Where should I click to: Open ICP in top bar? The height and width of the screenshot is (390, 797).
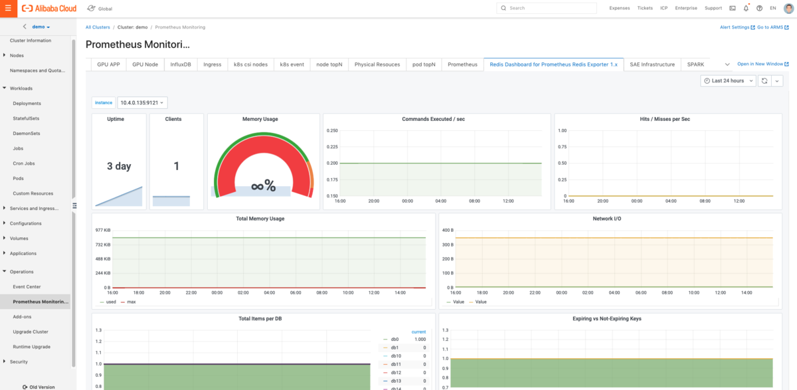point(664,8)
